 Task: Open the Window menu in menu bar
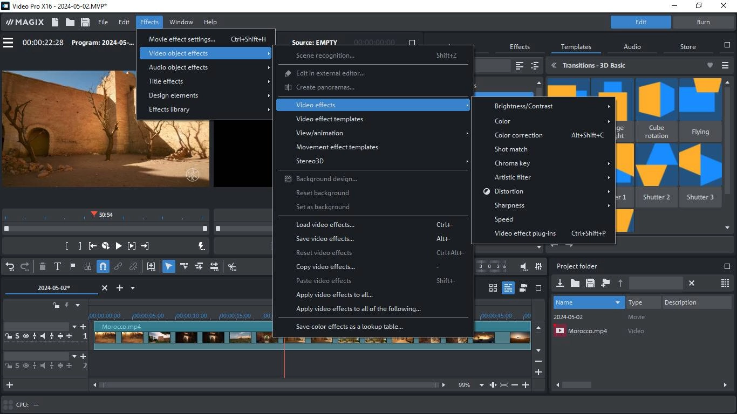(x=181, y=22)
